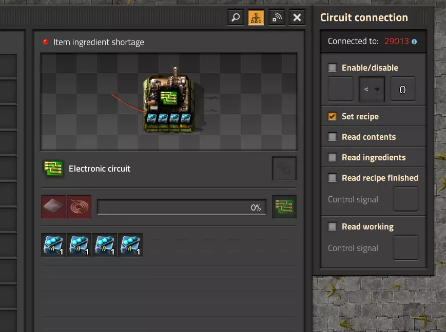Select the recipe finished control signal slot
The height and width of the screenshot is (332, 446).
(406, 199)
